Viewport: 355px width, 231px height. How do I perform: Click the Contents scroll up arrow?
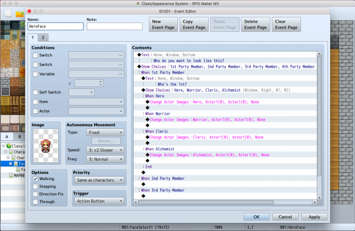click(x=319, y=54)
